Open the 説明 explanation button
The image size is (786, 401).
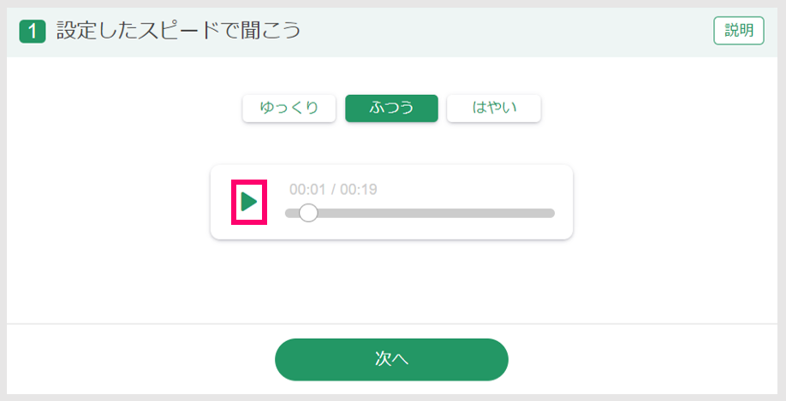pyautogui.click(x=739, y=31)
